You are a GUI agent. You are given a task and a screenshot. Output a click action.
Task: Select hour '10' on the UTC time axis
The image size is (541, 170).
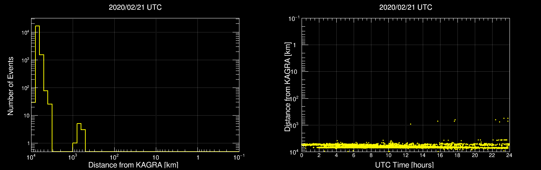pyautogui.click(x=388, y=156)
